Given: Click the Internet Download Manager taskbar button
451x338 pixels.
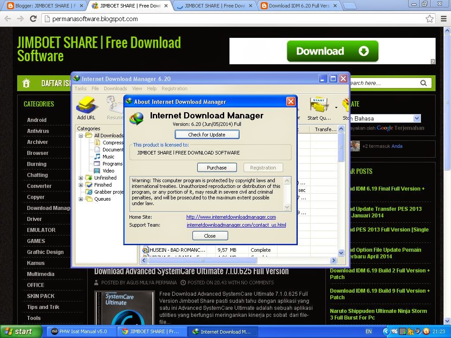Looking at the screenshot, I should coord(222,331).
